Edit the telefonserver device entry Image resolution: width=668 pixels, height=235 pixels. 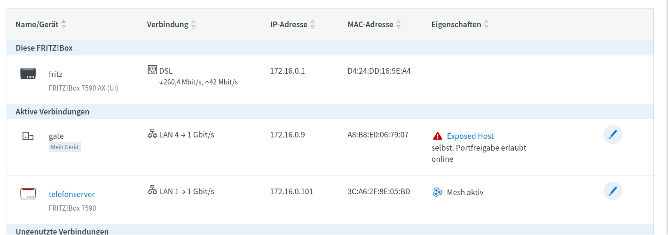613,191
